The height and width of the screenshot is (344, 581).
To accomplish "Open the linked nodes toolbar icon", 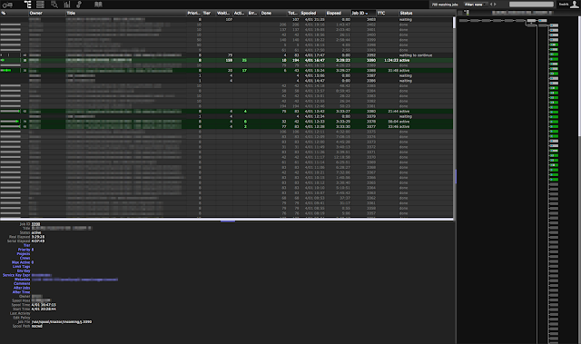I will (x=79, y=5).
